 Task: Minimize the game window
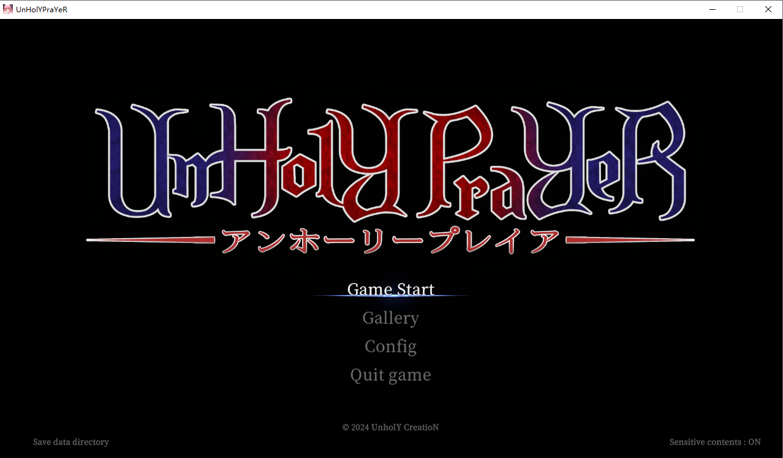coord(712,9)
